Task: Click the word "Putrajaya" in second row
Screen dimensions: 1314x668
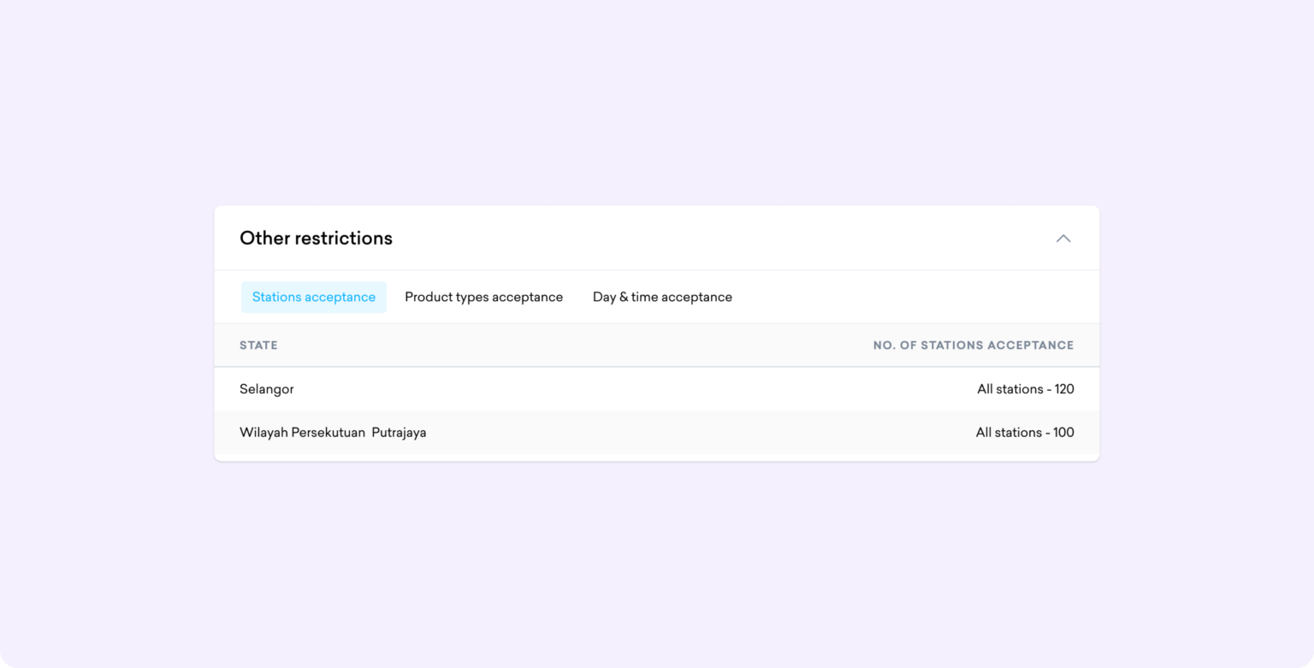Action: (x=399, y=433)
